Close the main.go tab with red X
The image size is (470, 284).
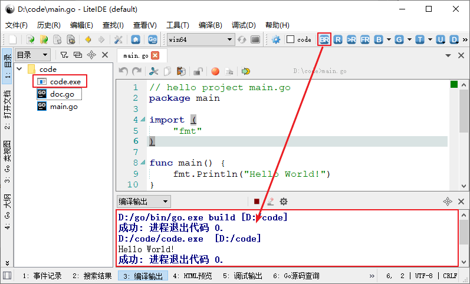click(155, 55)
